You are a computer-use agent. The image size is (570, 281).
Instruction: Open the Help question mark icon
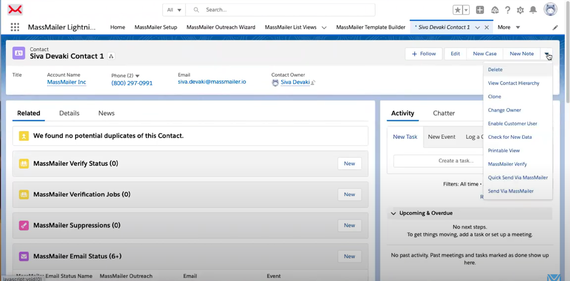(x=507, y=10)
